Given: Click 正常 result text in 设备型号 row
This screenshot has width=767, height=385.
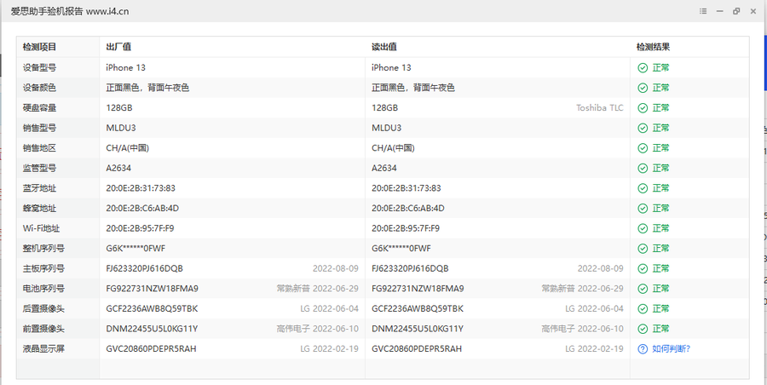Looking at the screenshot, I should tap(660, 67).
